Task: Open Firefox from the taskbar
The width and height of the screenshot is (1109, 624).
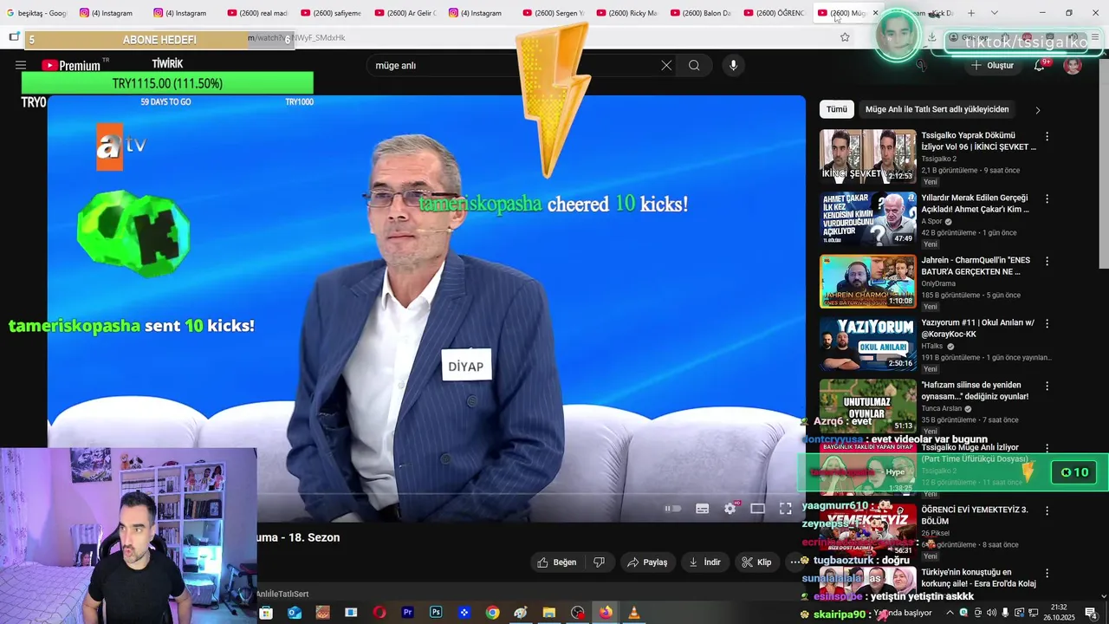Action: pos(605,613)
